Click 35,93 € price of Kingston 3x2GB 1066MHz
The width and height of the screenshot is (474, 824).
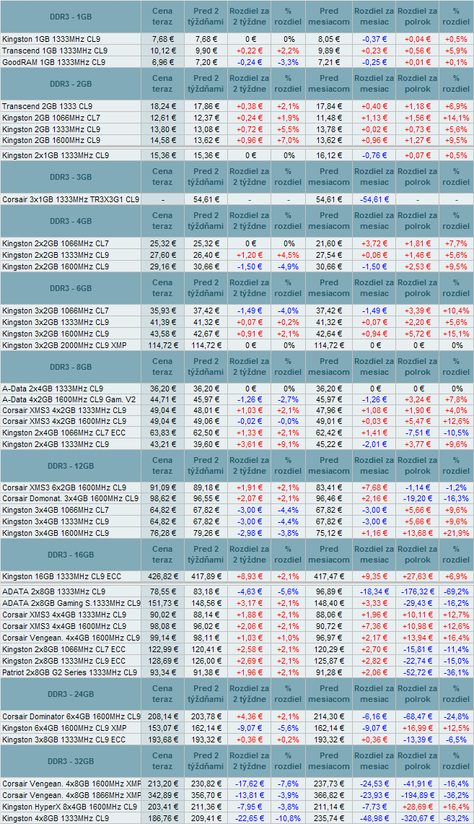coord(164,311)
